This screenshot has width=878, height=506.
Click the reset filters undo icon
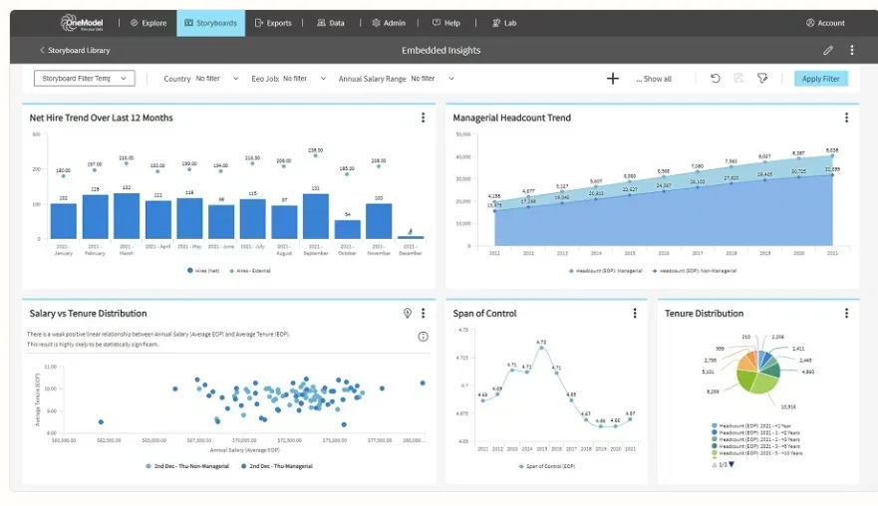click(x=715, y=79)
